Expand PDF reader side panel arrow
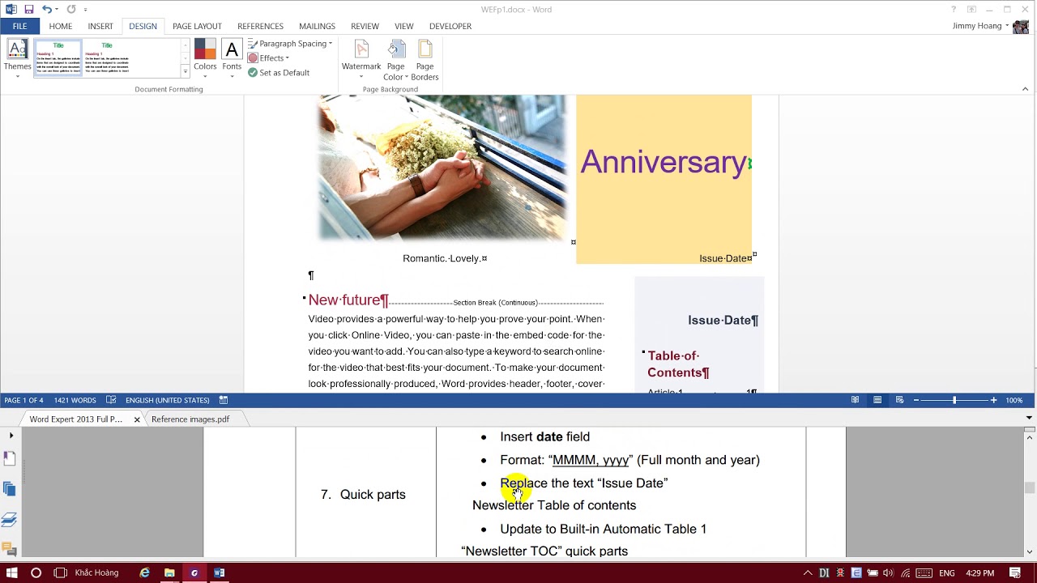1037x583 pixels. (x=11, y=436)
